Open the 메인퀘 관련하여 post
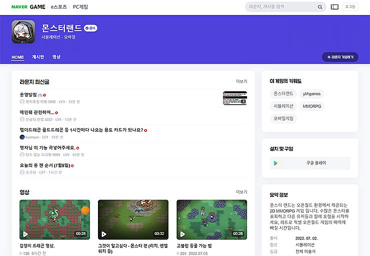 [x=37, y=113]
